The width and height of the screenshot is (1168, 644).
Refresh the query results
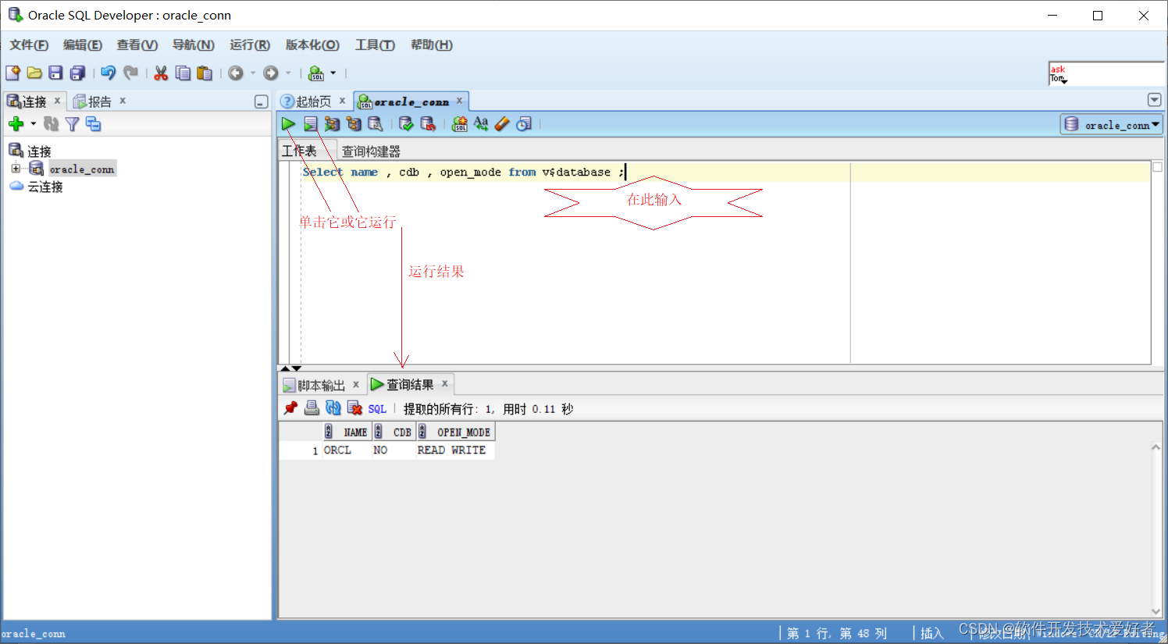[333, 408]
